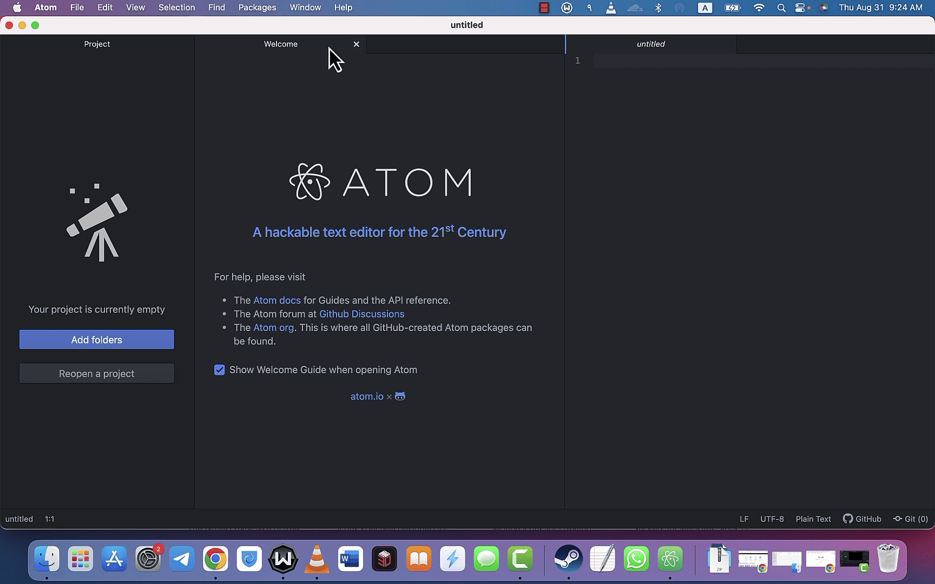Open the UTF-8 encoding selector
The image size is (935, 584).
click(x=772, y=519)
